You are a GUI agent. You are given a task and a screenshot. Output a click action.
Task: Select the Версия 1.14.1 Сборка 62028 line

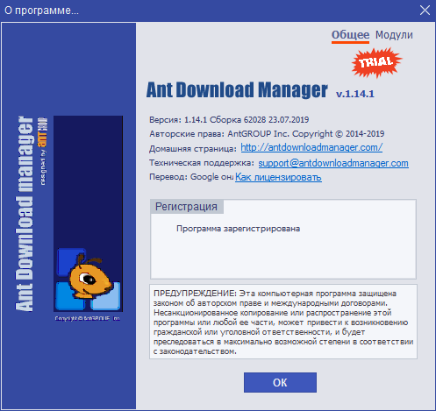point(229,120)
